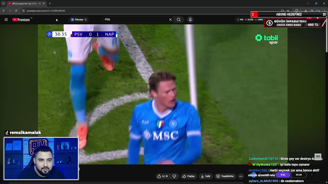Image resolution: width=328 pixels, height=184 pixels.
Task: Reload the YouTube page
Action: click(16, 11)
